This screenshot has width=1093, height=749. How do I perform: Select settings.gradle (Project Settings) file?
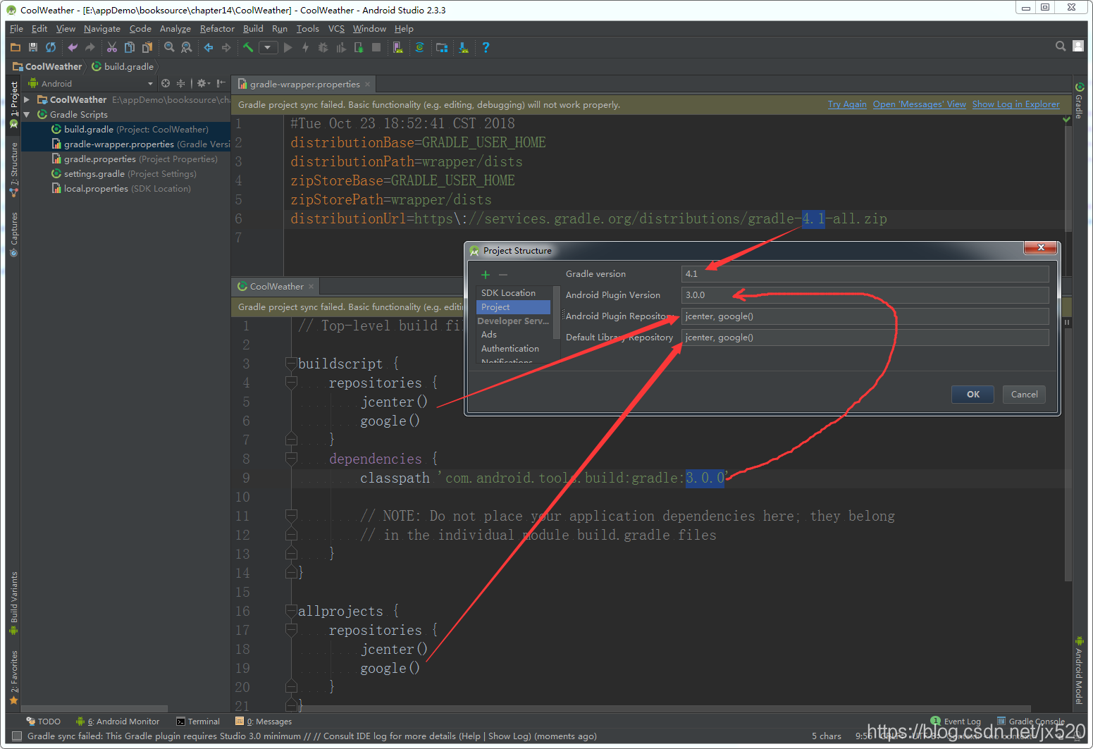click(124, 173)
